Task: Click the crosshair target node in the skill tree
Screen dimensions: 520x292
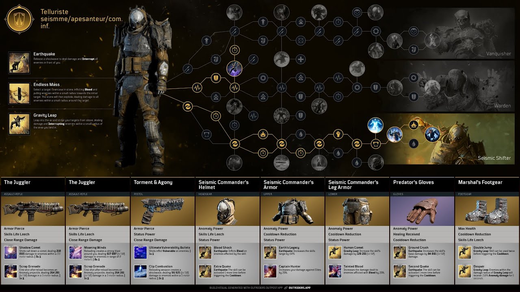Action: 301,40
